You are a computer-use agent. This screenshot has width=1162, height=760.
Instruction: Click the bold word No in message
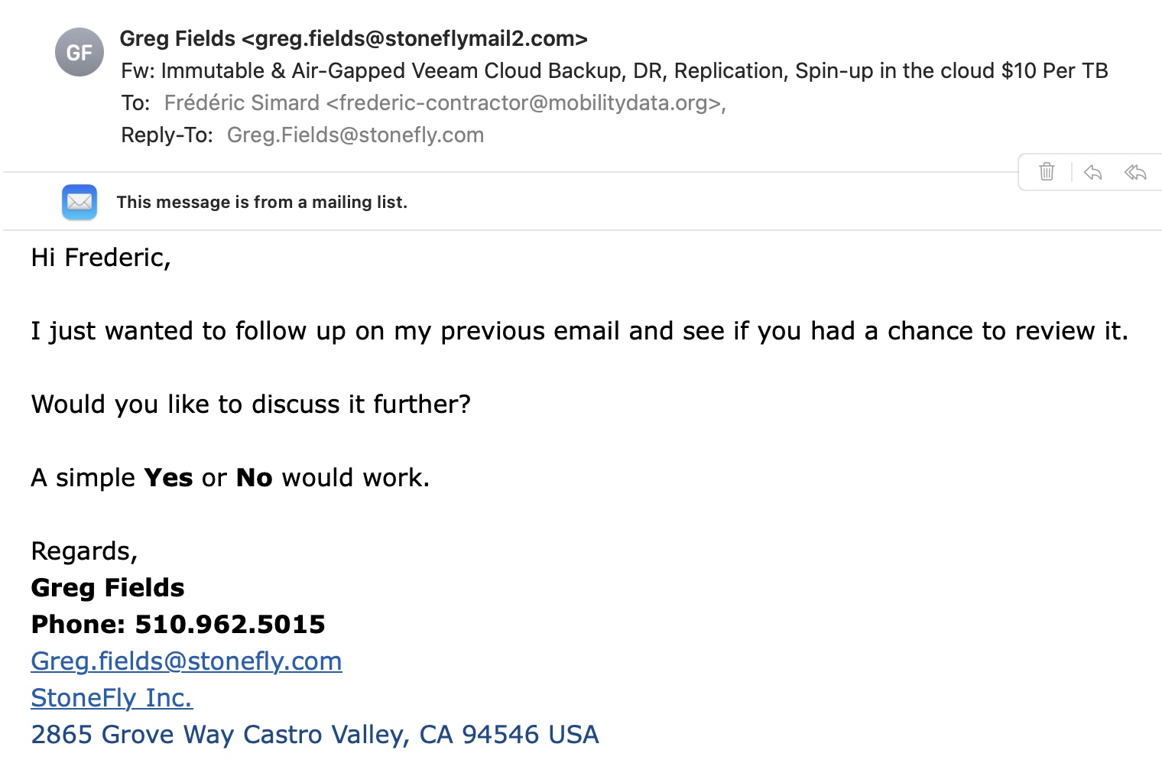pyautogui.click(x=255, y=477)
